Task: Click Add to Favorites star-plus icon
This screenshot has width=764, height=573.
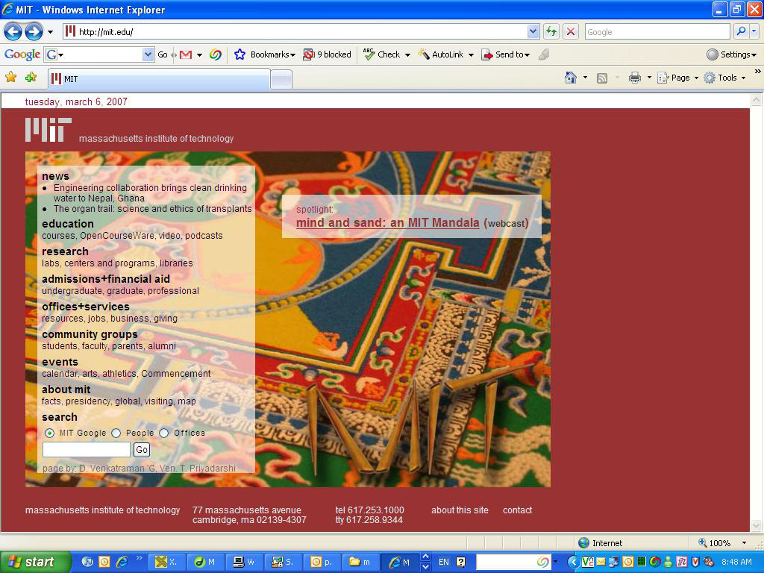Action: coord(31,77)
